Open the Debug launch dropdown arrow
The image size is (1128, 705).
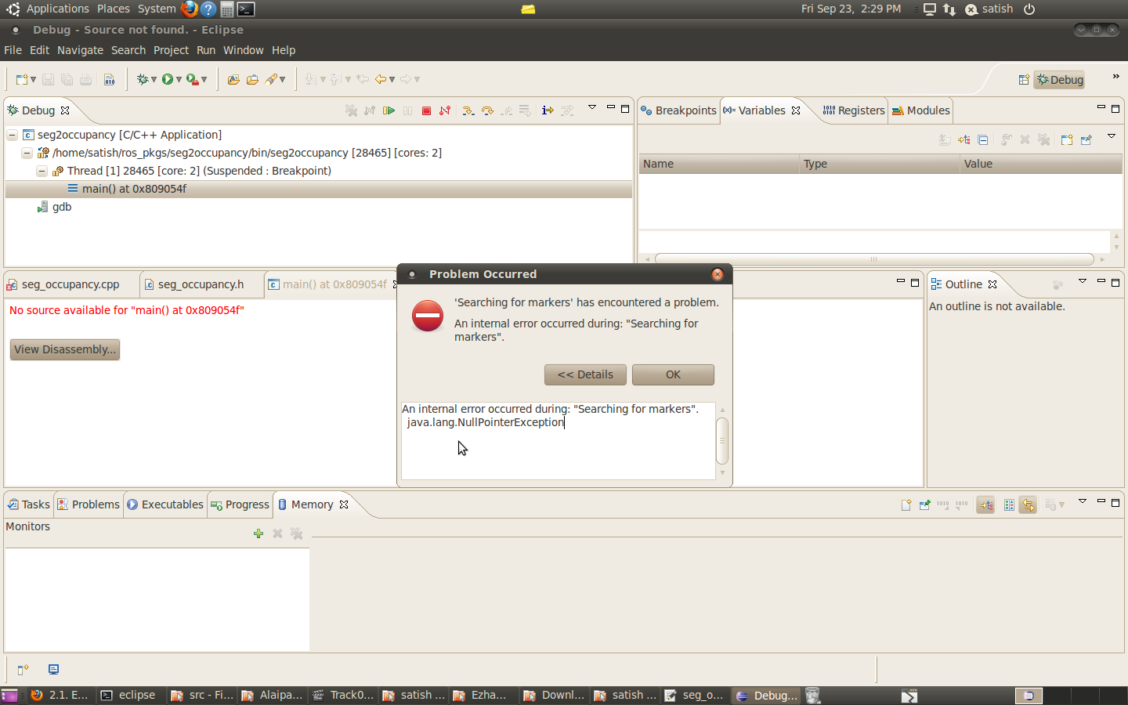coord(154,79)
